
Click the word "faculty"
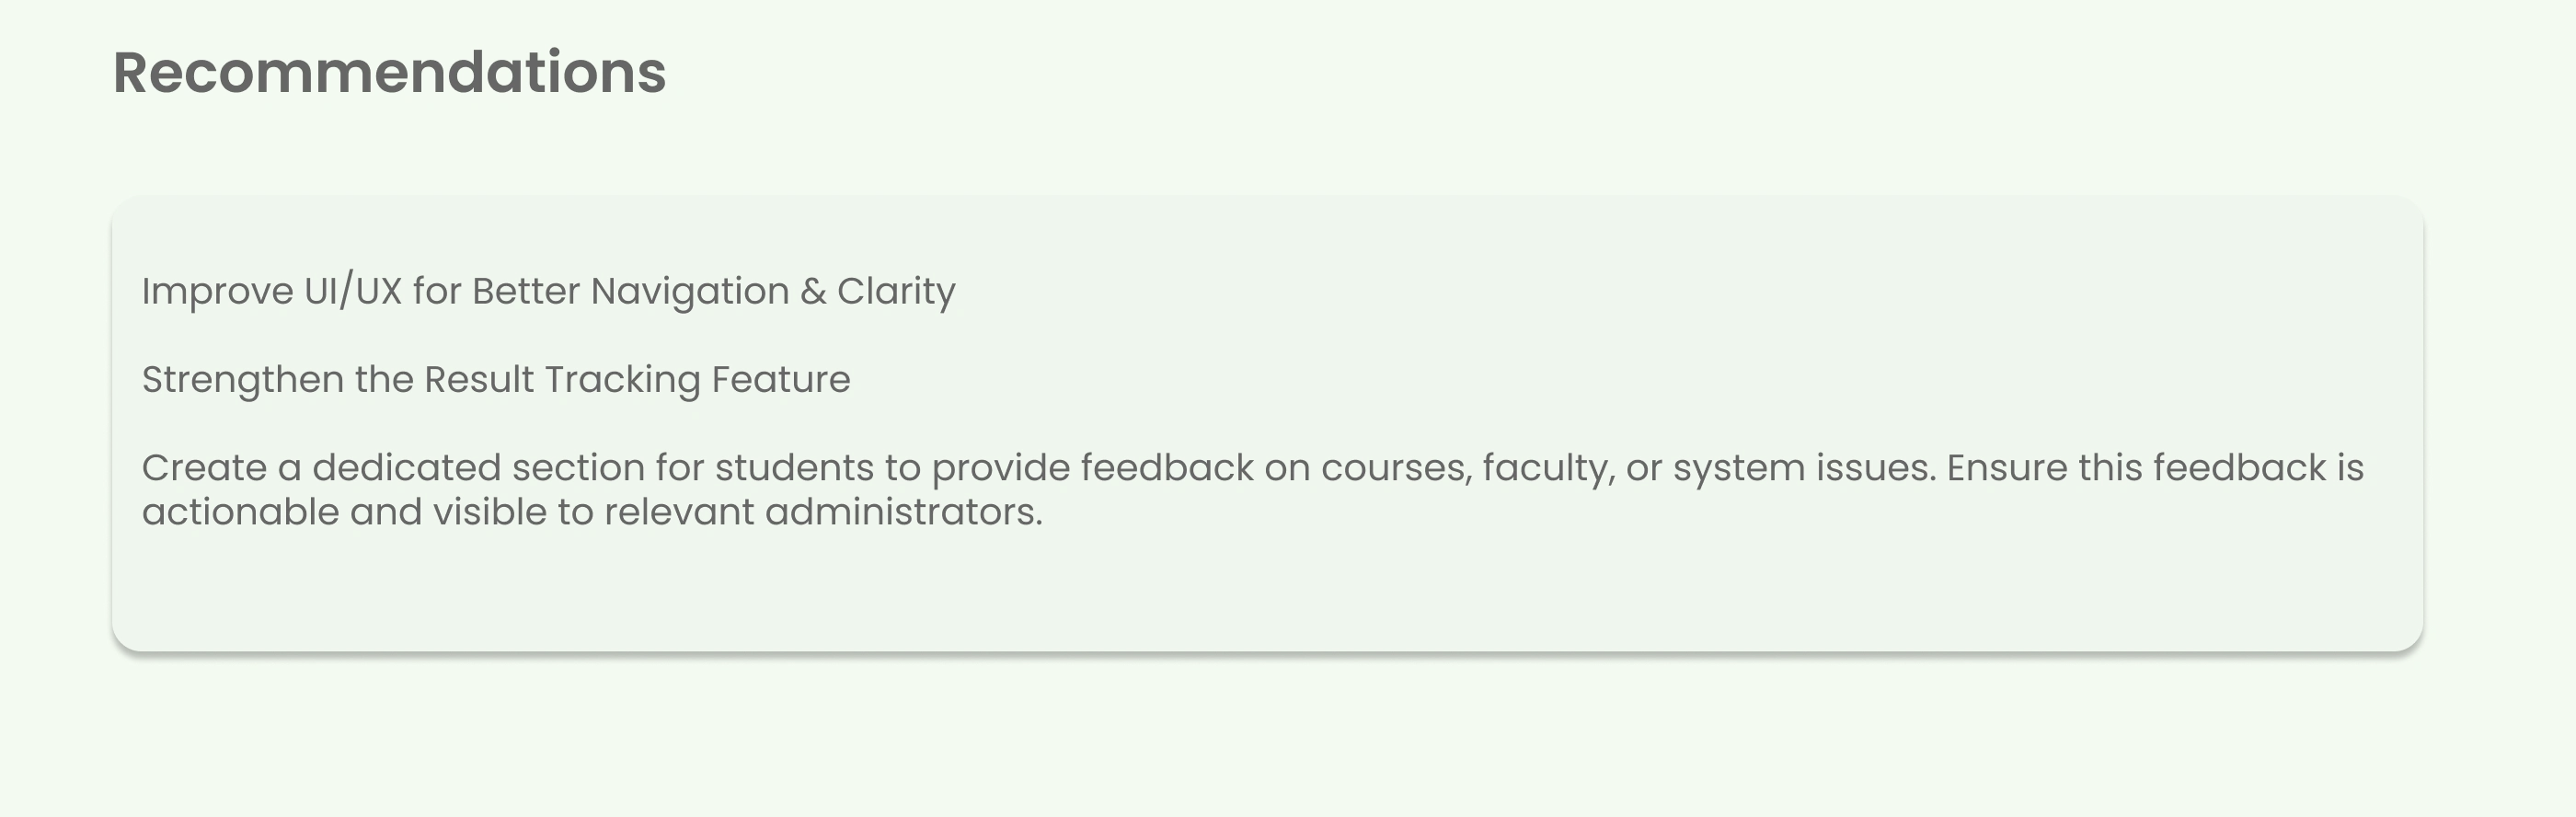coord(1546,468)
